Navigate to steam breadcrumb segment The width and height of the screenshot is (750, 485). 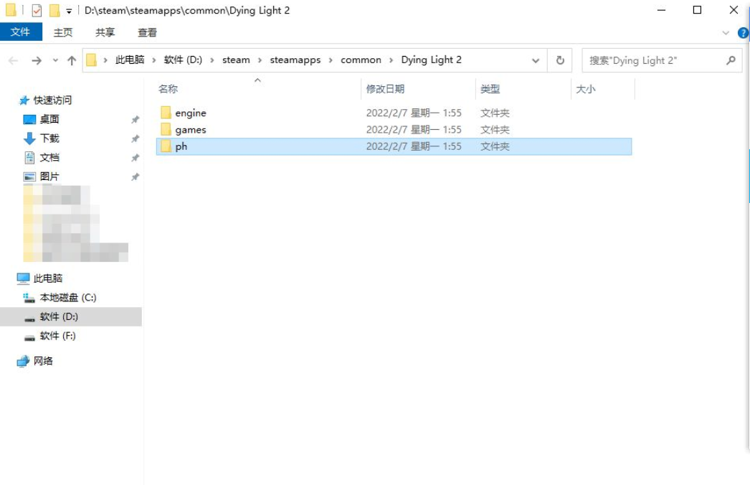click(x=236, y=60)
